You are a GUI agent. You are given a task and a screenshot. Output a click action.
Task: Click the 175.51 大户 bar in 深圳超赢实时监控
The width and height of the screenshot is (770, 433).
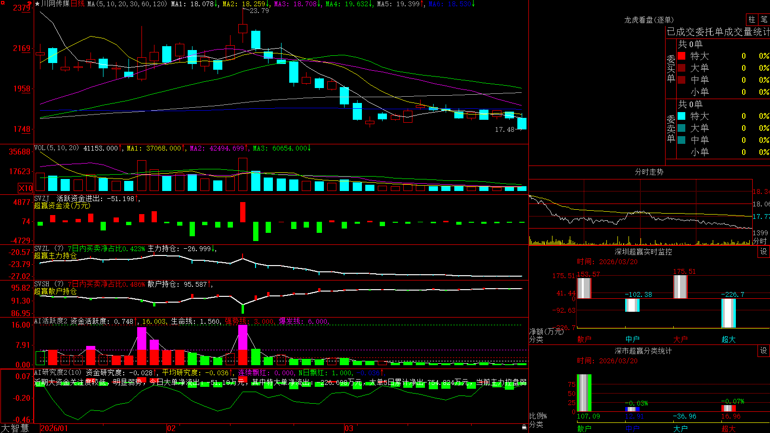click(680, 287)
